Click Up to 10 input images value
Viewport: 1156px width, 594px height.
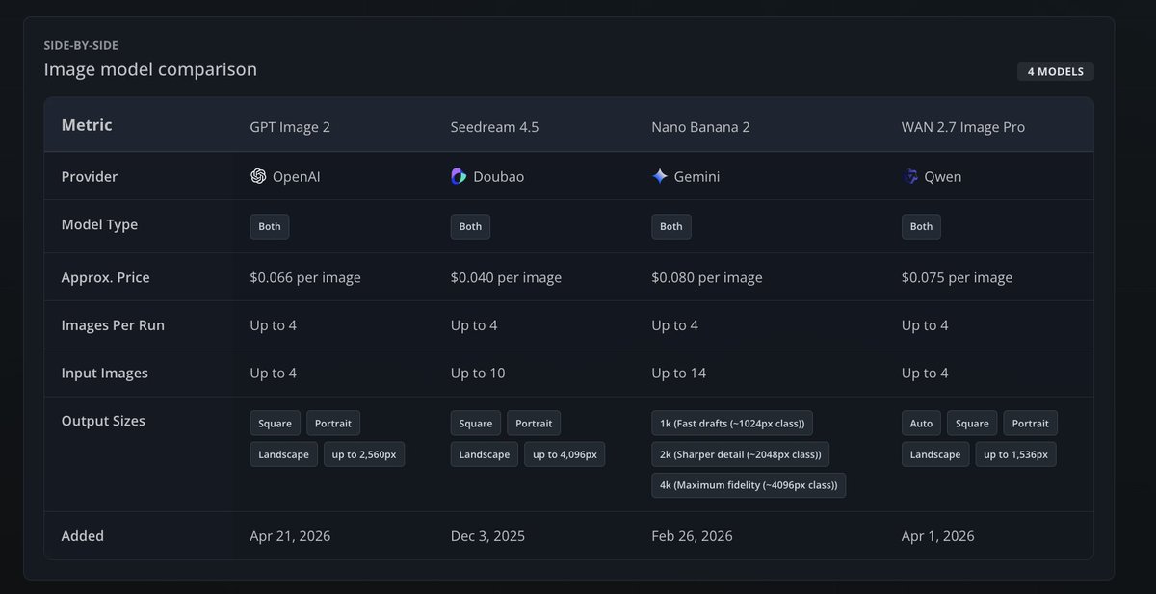pos(478,373)
